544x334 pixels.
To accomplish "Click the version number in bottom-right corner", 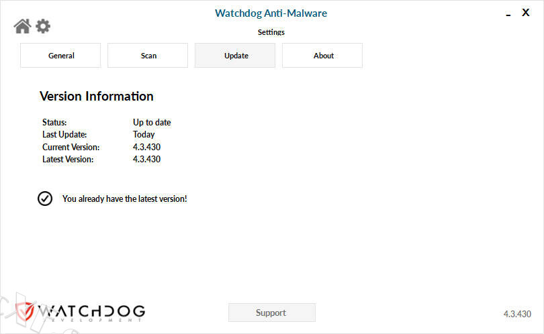I will [x=517, y=314].
